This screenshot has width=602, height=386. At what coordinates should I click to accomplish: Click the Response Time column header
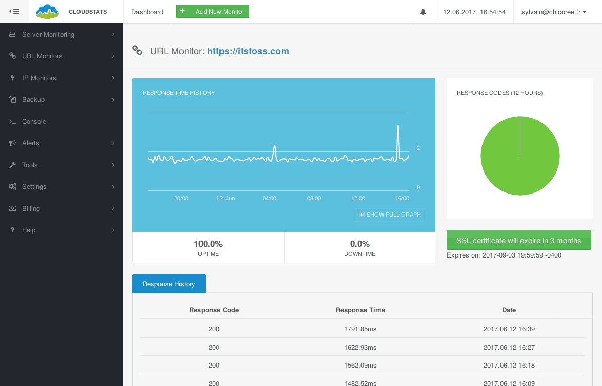360,310
